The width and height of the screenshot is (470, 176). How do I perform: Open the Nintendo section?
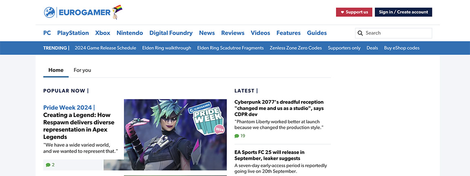click(x=130, y=33)
